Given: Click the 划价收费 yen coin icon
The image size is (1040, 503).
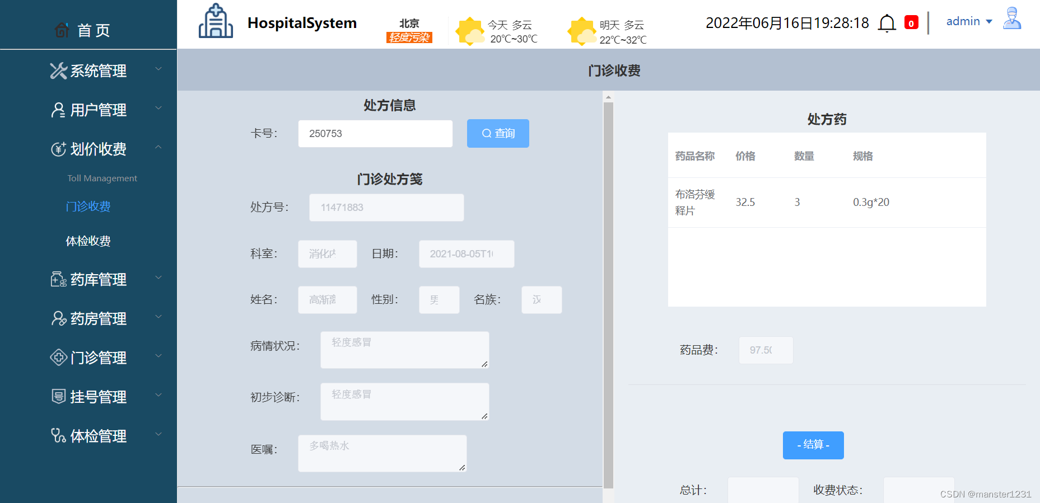Looking at the screenshot, I should click(x=58, y=149).
